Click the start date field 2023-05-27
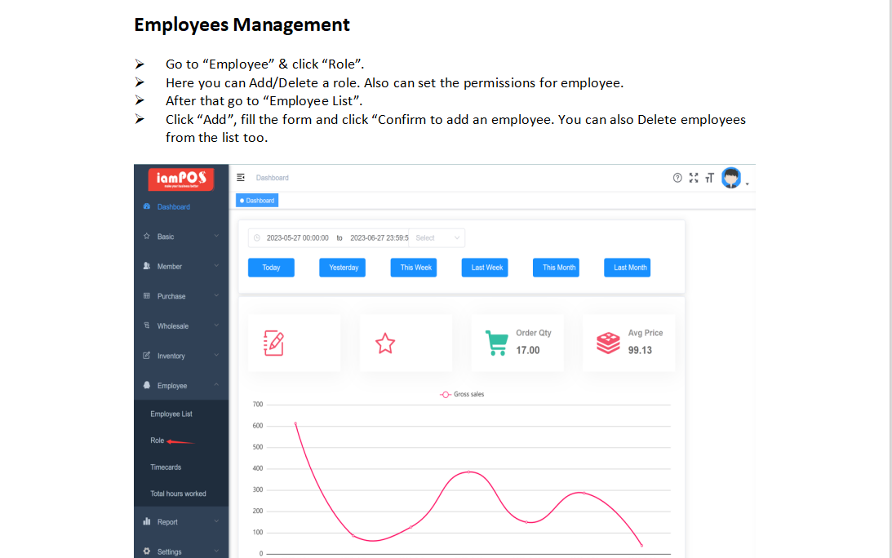This screenshot has height=558, width=892. point(297,238)
